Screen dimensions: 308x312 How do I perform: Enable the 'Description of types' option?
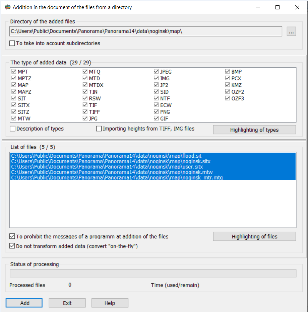click(x=13, y=129)
